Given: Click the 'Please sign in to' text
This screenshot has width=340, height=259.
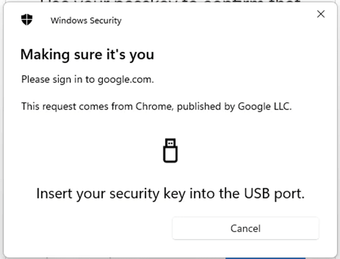Looking at the screenshot, I should tap(58, 79).
